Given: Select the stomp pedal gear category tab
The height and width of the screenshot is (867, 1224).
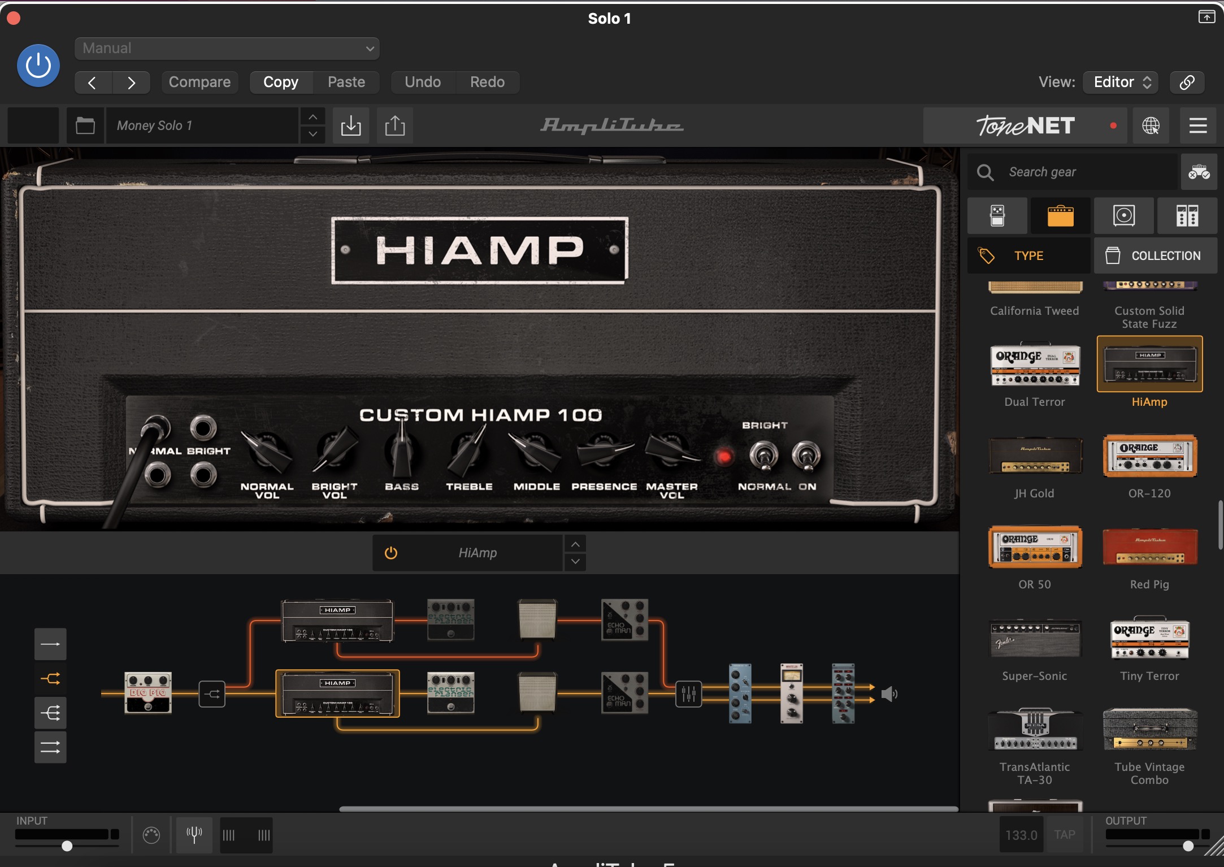Looking at the screenshot, I should click(x=997, y=216).
